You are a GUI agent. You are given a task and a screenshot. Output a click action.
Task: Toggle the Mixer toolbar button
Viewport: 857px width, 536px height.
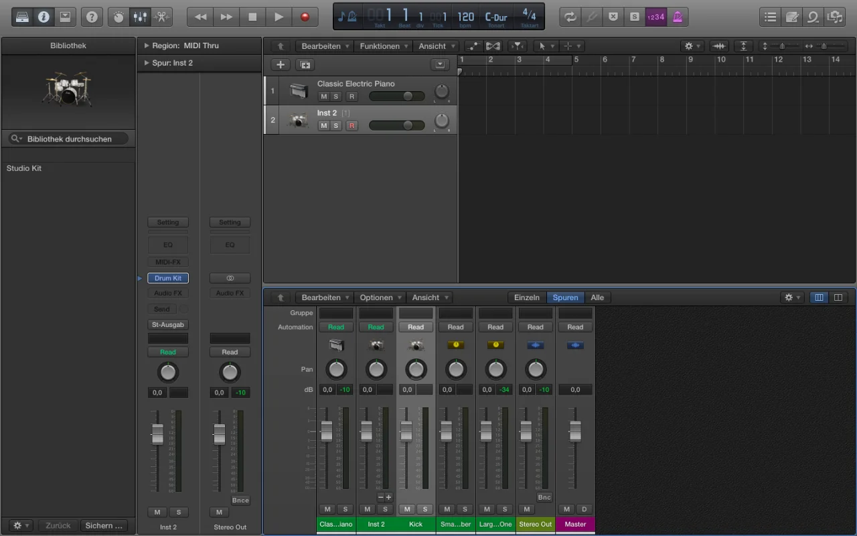(140, 17)
